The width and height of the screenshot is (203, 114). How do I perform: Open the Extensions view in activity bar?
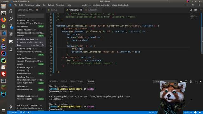click(11, 41)
